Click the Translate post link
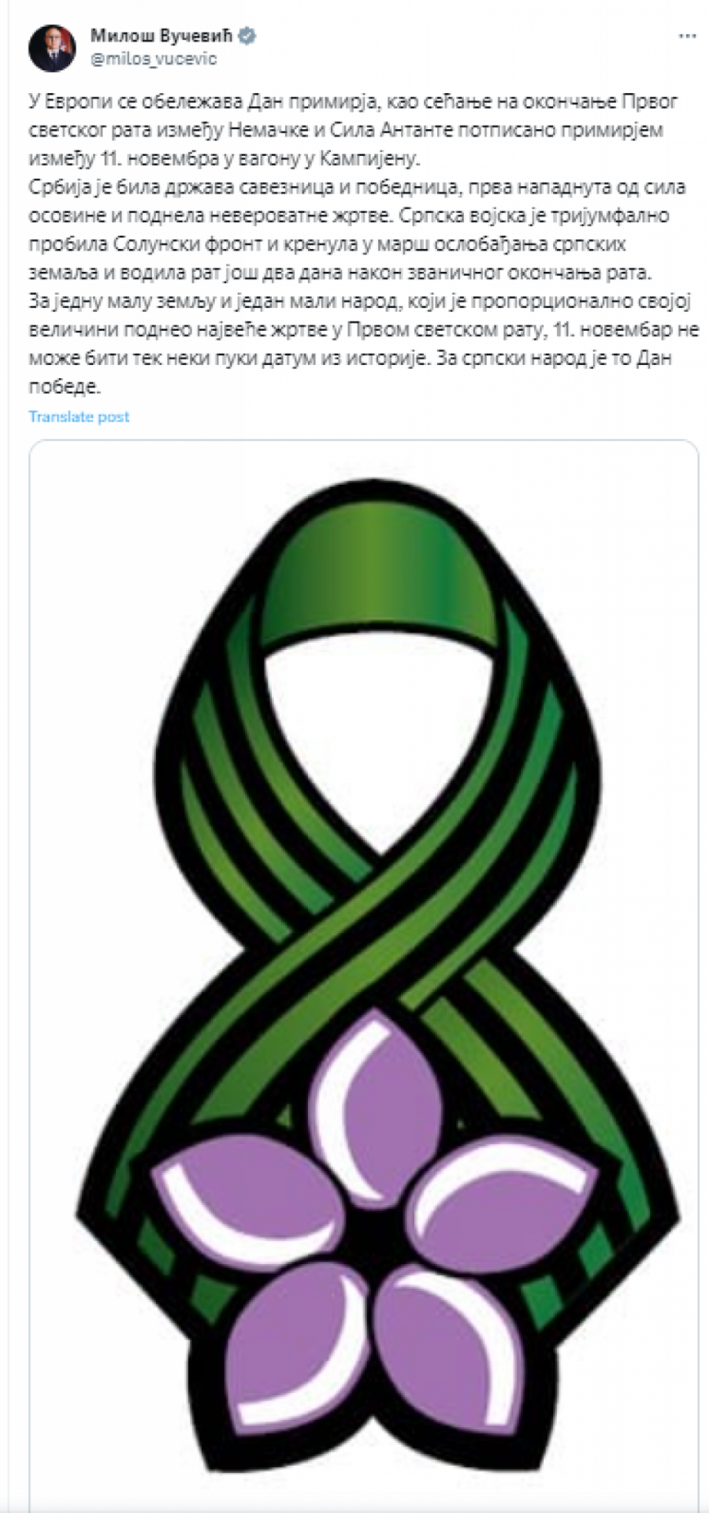The height and width of the screenshot is (1513, 709). [79, 417]
